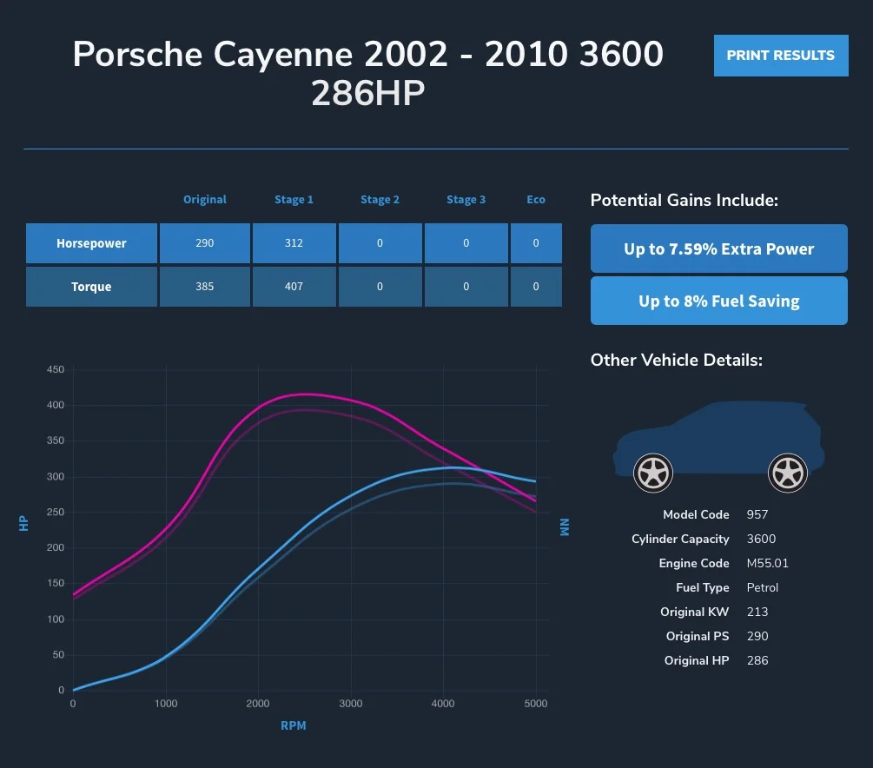Select the Torque row label

tap(91, 287)
